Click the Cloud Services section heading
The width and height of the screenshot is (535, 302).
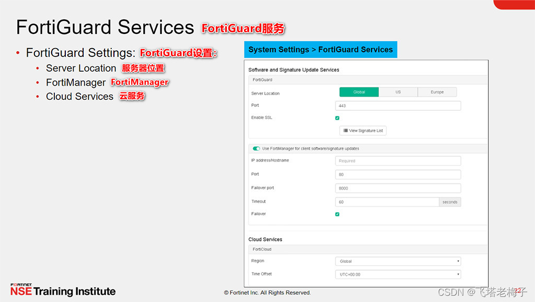(x=265, y=239)
